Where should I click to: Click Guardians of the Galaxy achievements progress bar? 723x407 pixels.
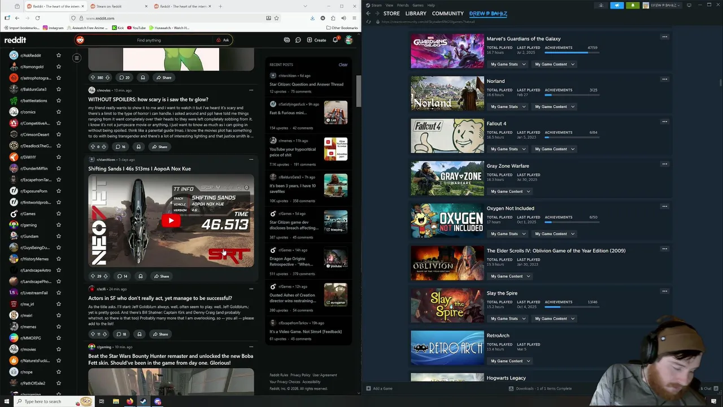[x=572, y=53]
